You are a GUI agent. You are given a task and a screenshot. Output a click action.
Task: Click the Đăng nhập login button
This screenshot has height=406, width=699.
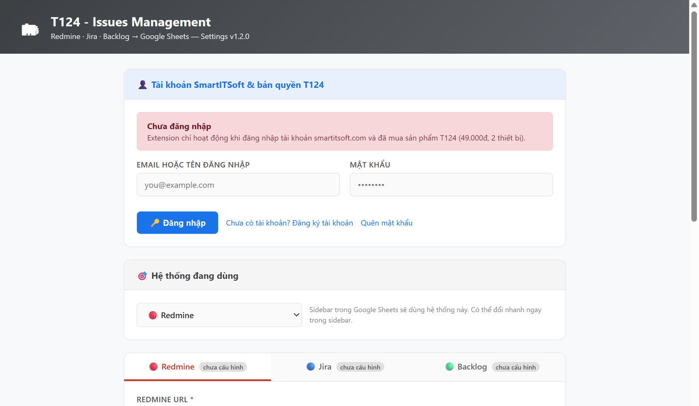[x=177, y=222]
